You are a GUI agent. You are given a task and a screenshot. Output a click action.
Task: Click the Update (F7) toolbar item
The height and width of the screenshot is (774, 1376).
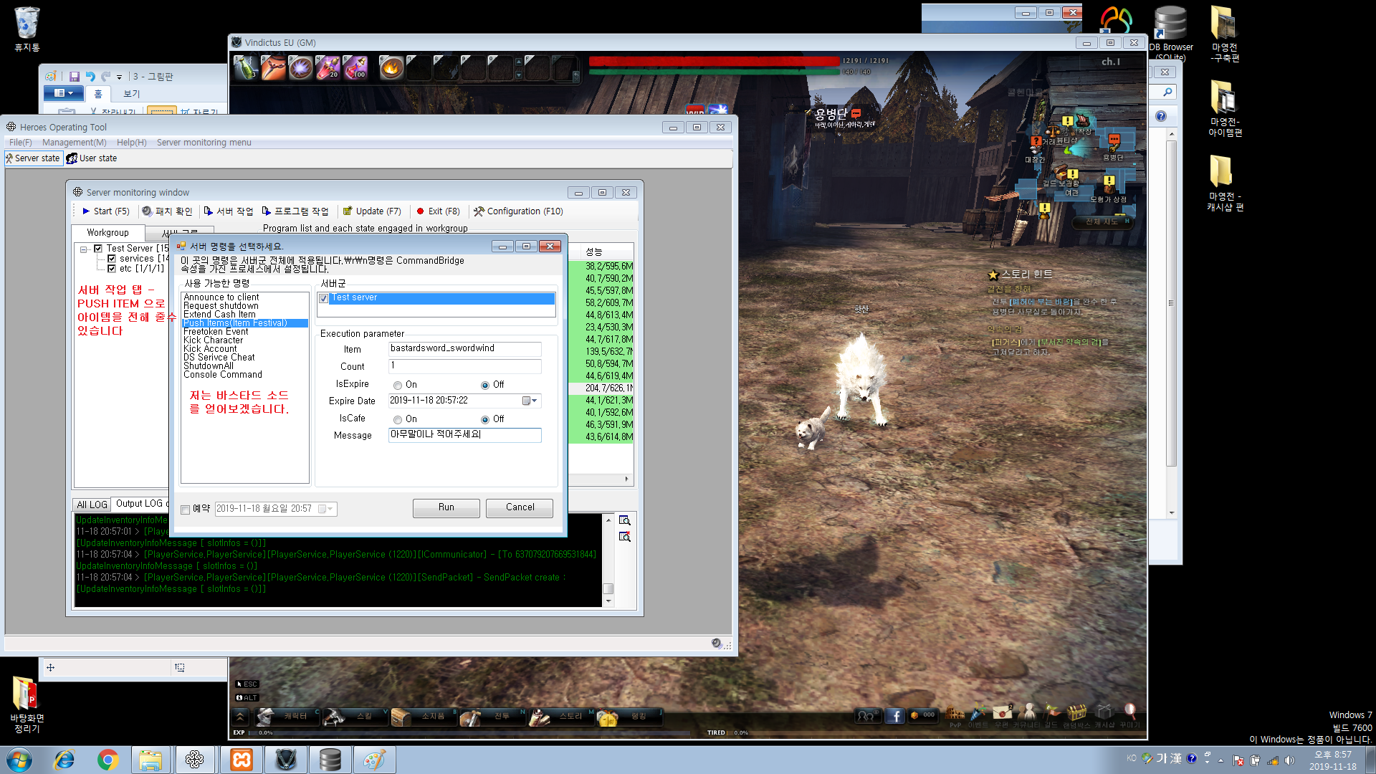point(372,211)
